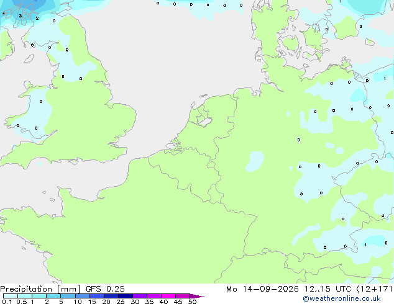Click the '50' legend scale number
Viewport: 394px width, 304px height.
(192, 302)
